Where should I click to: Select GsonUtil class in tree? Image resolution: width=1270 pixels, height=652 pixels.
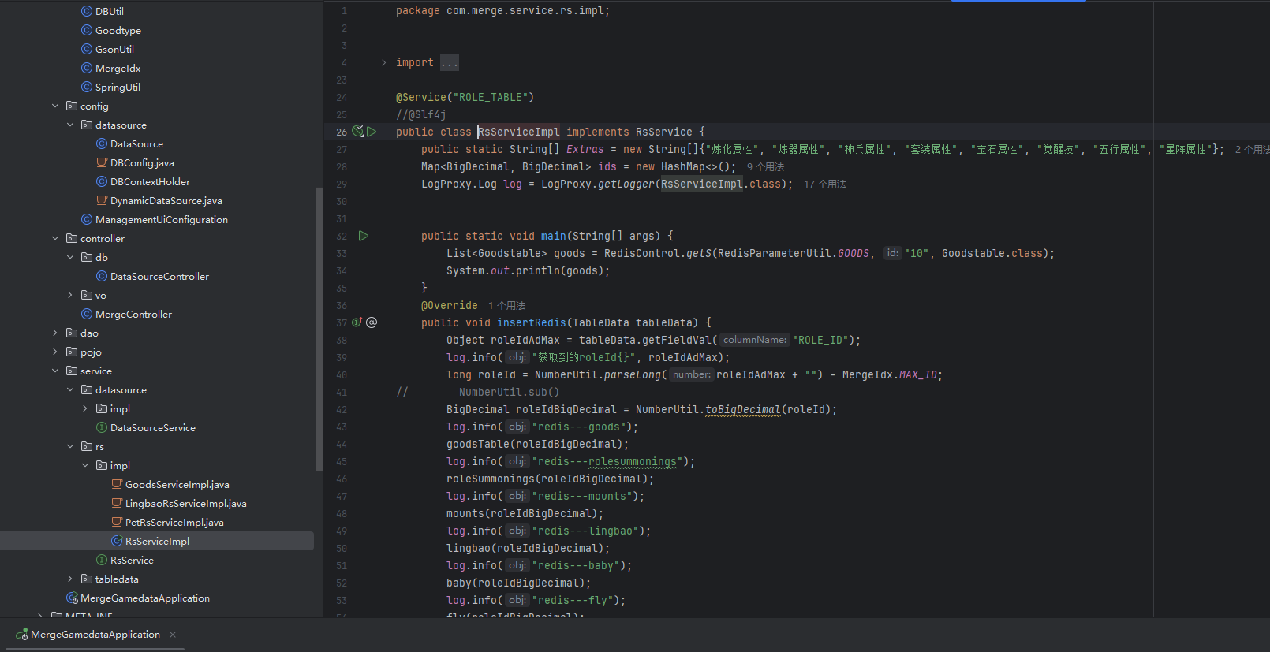point(114,49)
